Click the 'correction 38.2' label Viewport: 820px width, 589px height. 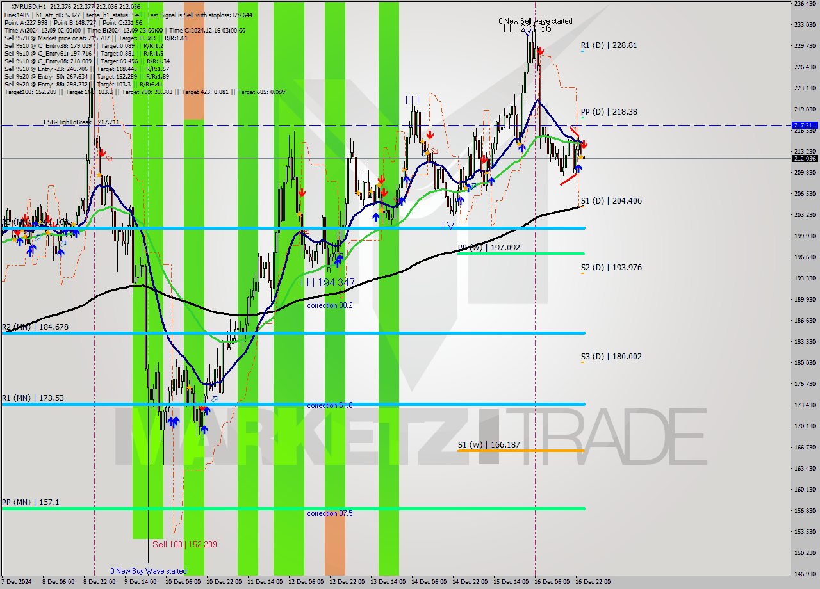coord(329,305)
